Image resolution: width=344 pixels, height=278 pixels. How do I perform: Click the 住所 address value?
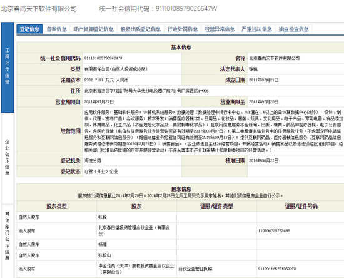coord(146,91)
